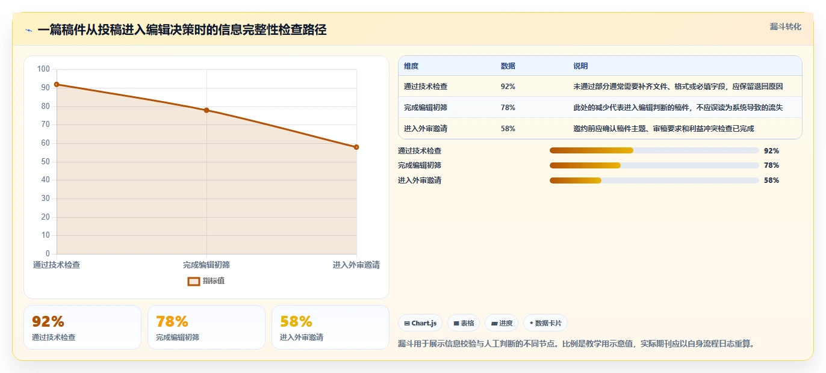Click the 说明 column header

[x=581, y=66]
